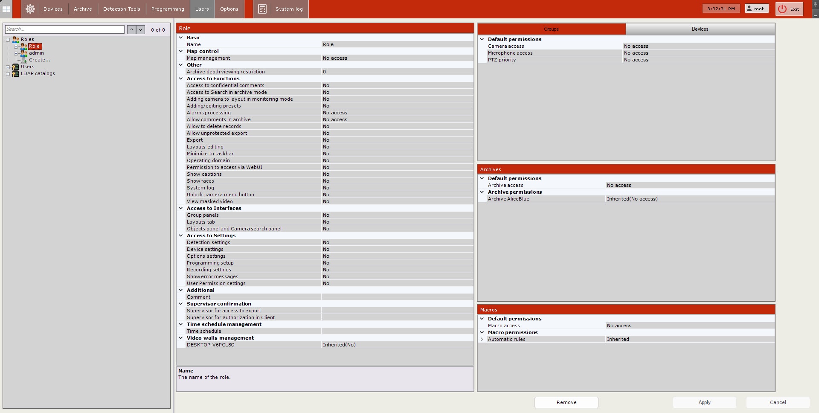Select the admin role icon in tree
This screenshot has height=413, width=819.
click(24, 53)
